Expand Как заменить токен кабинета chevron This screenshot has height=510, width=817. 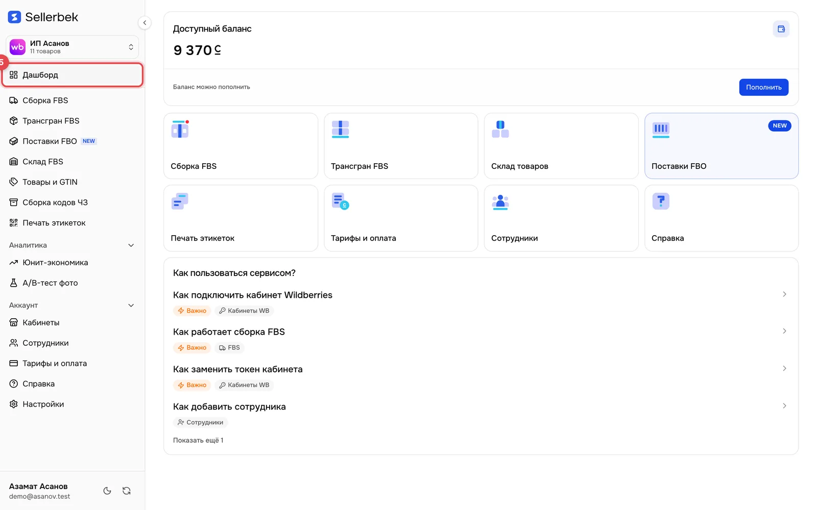[784, 368]
